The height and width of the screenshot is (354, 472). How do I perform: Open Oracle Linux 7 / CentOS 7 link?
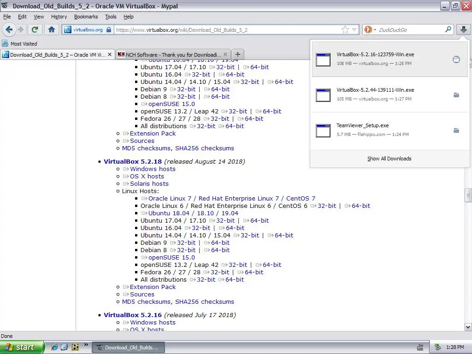pos(232,198)
